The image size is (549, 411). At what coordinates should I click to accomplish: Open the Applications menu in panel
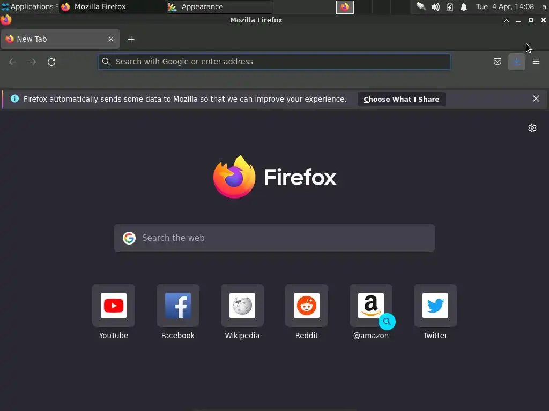tap(28, 6)
